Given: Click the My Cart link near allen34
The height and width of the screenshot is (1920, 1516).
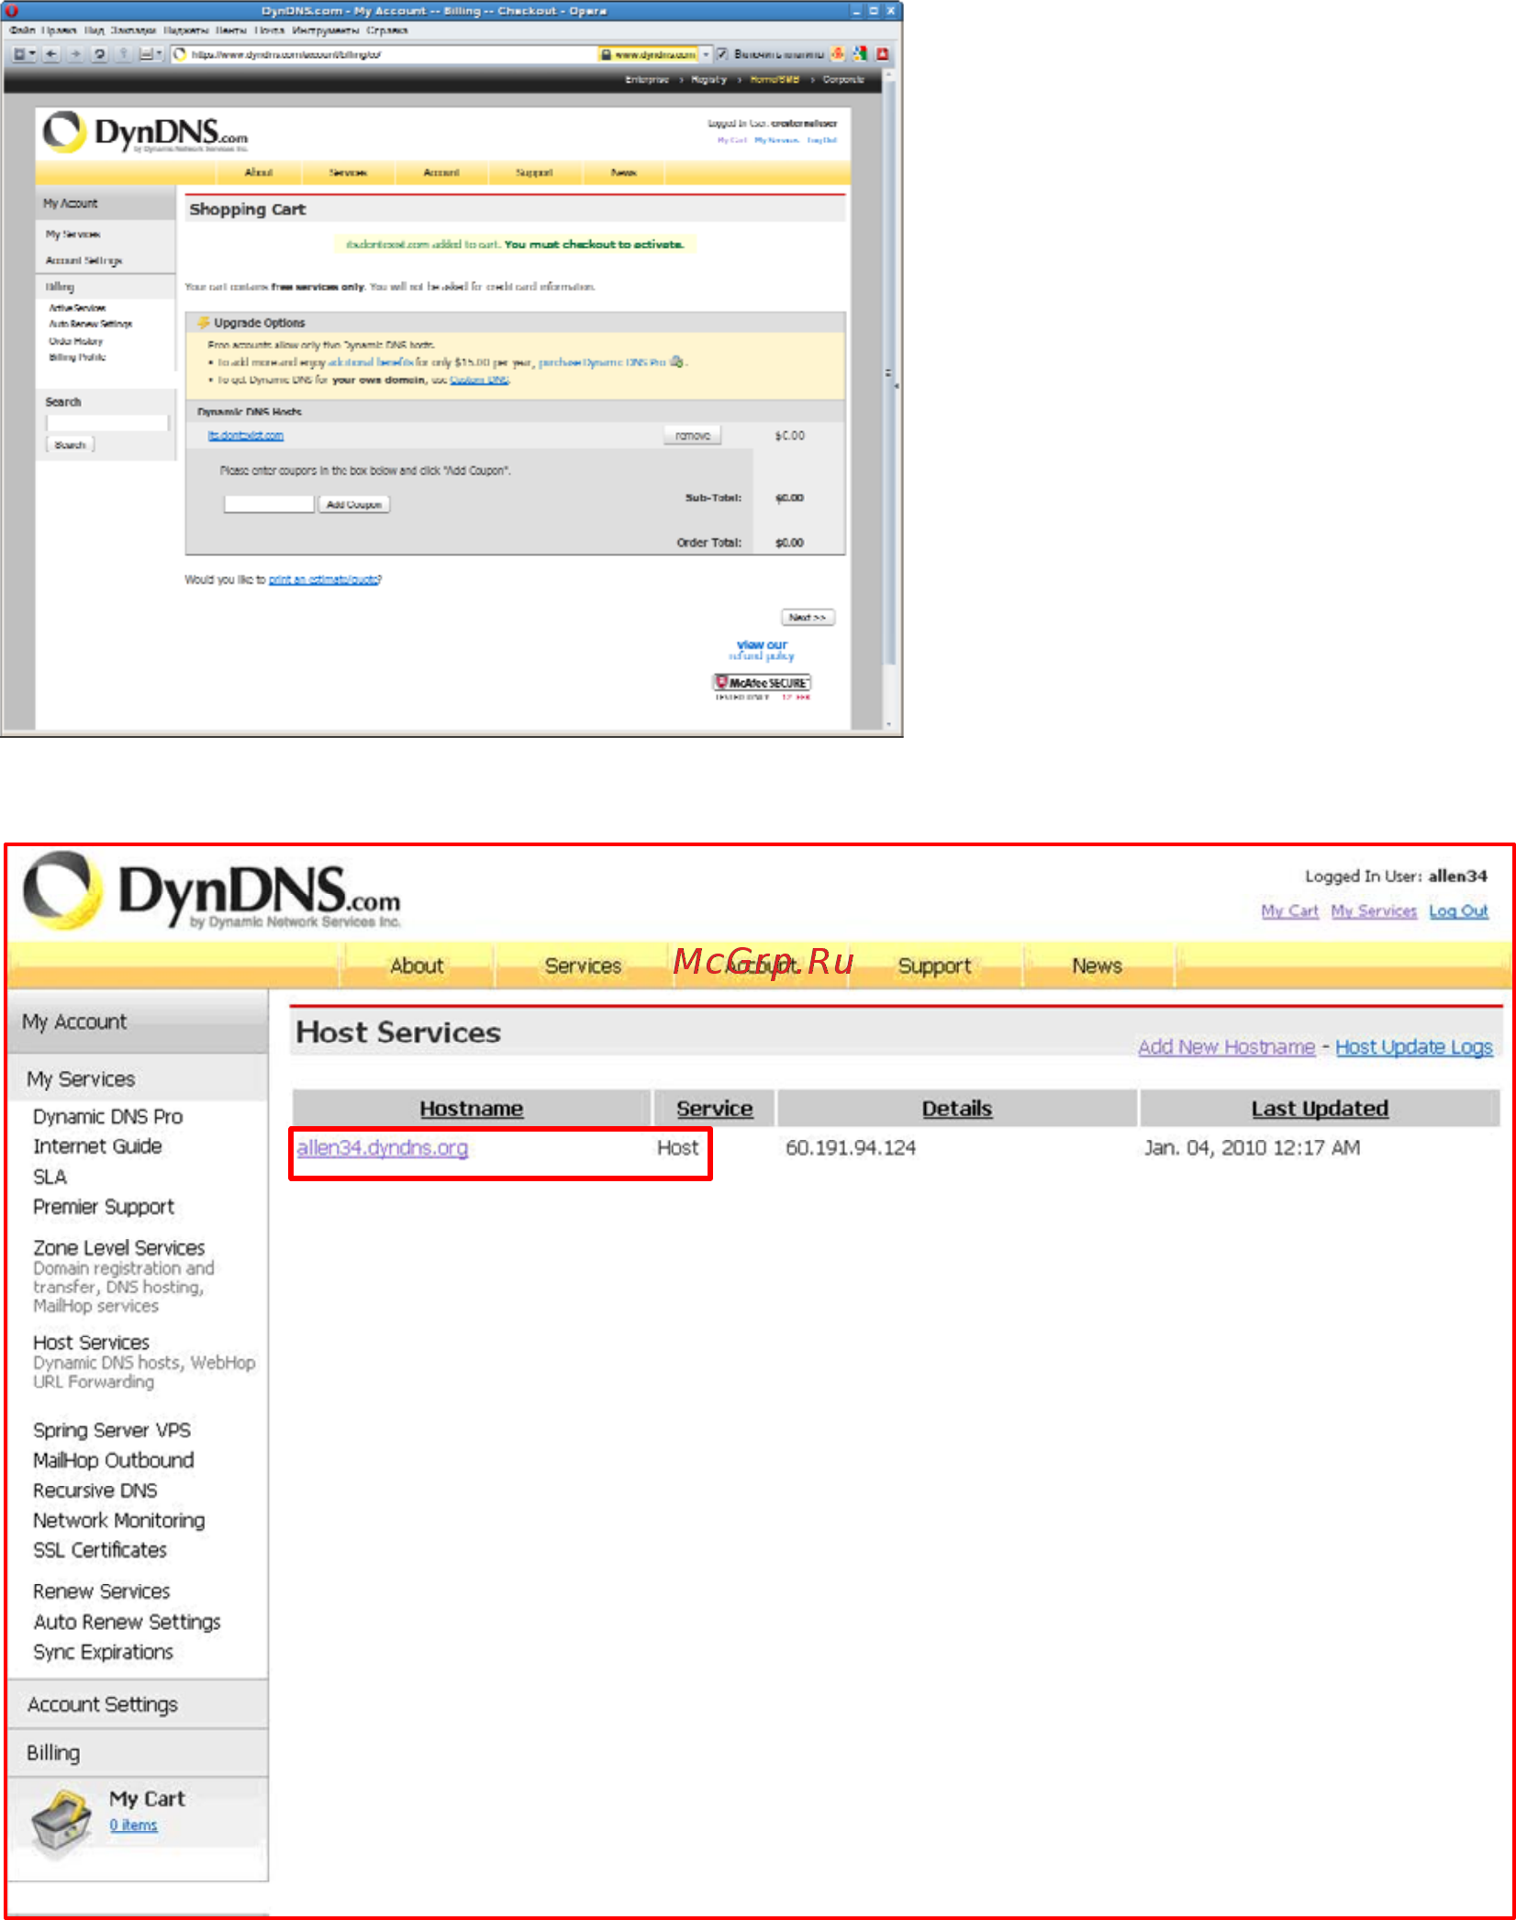Looking at the screenshot, I should (1289, 911).
